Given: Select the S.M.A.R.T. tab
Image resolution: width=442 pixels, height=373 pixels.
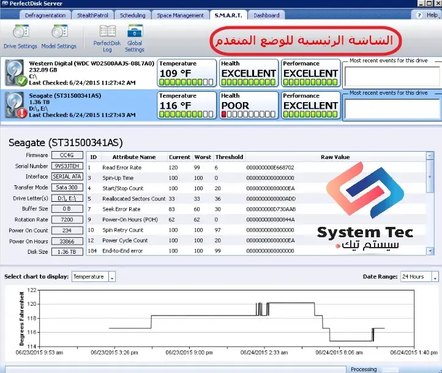Looking at the screenshot, I should (228, 15).
